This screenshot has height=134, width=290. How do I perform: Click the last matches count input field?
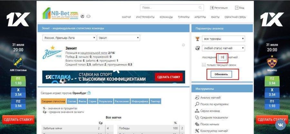coord(222,57)
